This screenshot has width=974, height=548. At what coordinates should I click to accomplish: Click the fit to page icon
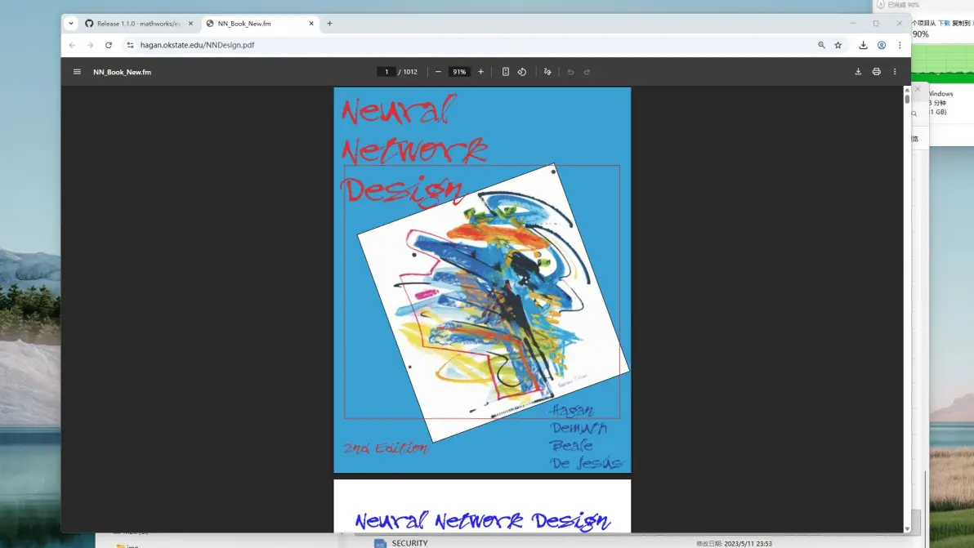506,72
